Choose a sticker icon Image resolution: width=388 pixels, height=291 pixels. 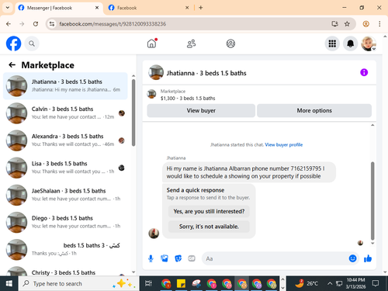click(178, 258)
